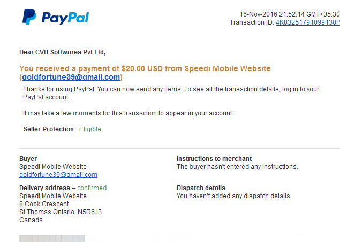Click the Instructions to merchant heading
The width and height of the screenshot is (340, 242).
point(214,159)
